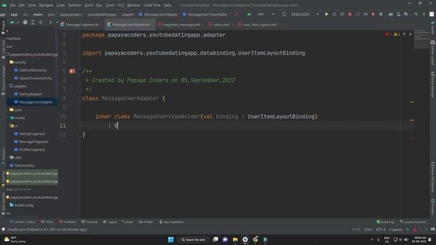This screenshot has width=436, height=245.
Task: Open the Event Log panel
Action: click(x=385, y=222)
